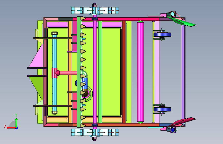223x144 pixels.
Task: Select the cyan round cap at upper right
Action: 173,14
